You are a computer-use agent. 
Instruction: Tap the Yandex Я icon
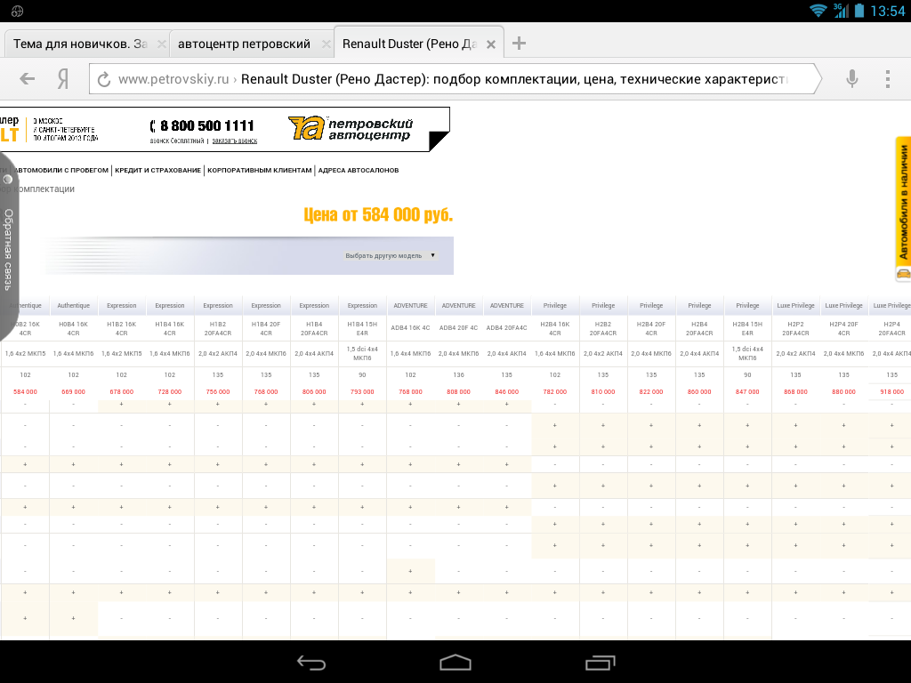[63, 78]
